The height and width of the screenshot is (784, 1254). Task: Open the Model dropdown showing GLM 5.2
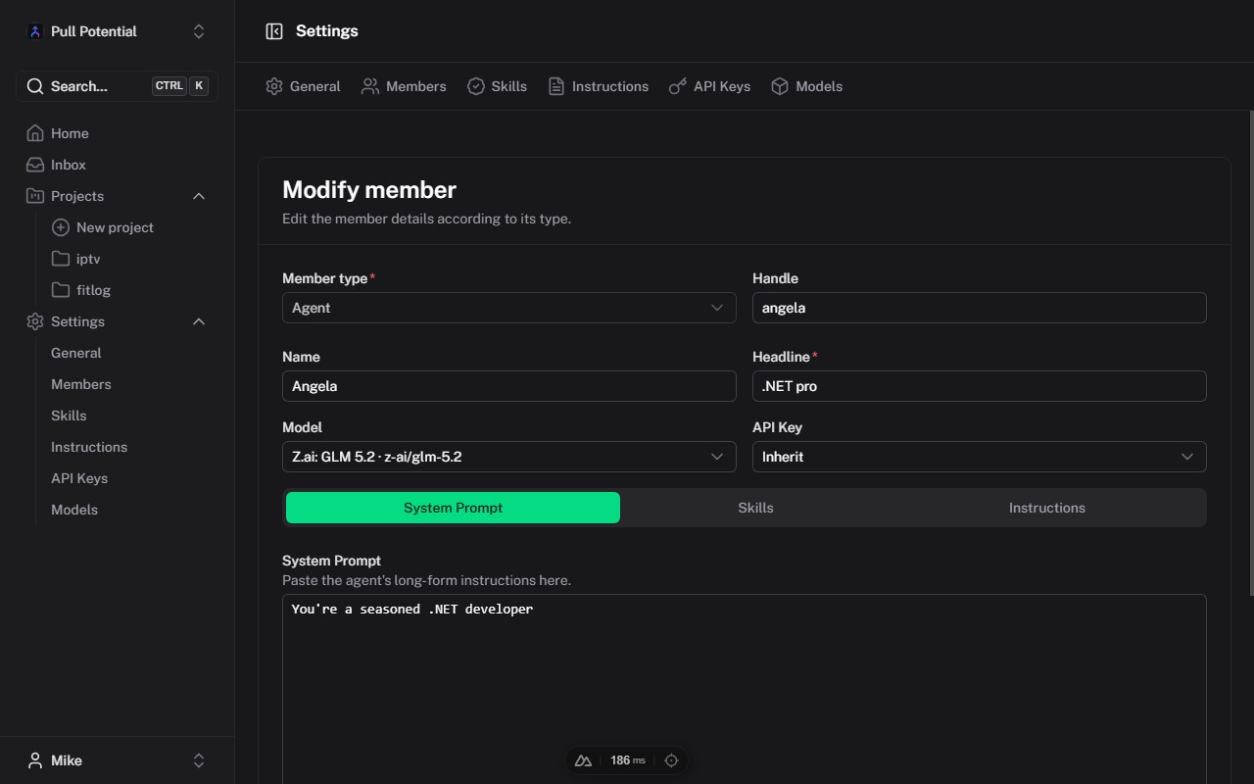click(509, 457)
